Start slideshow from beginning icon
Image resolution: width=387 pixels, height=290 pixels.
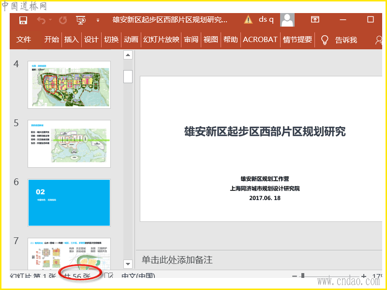(81, 20)
